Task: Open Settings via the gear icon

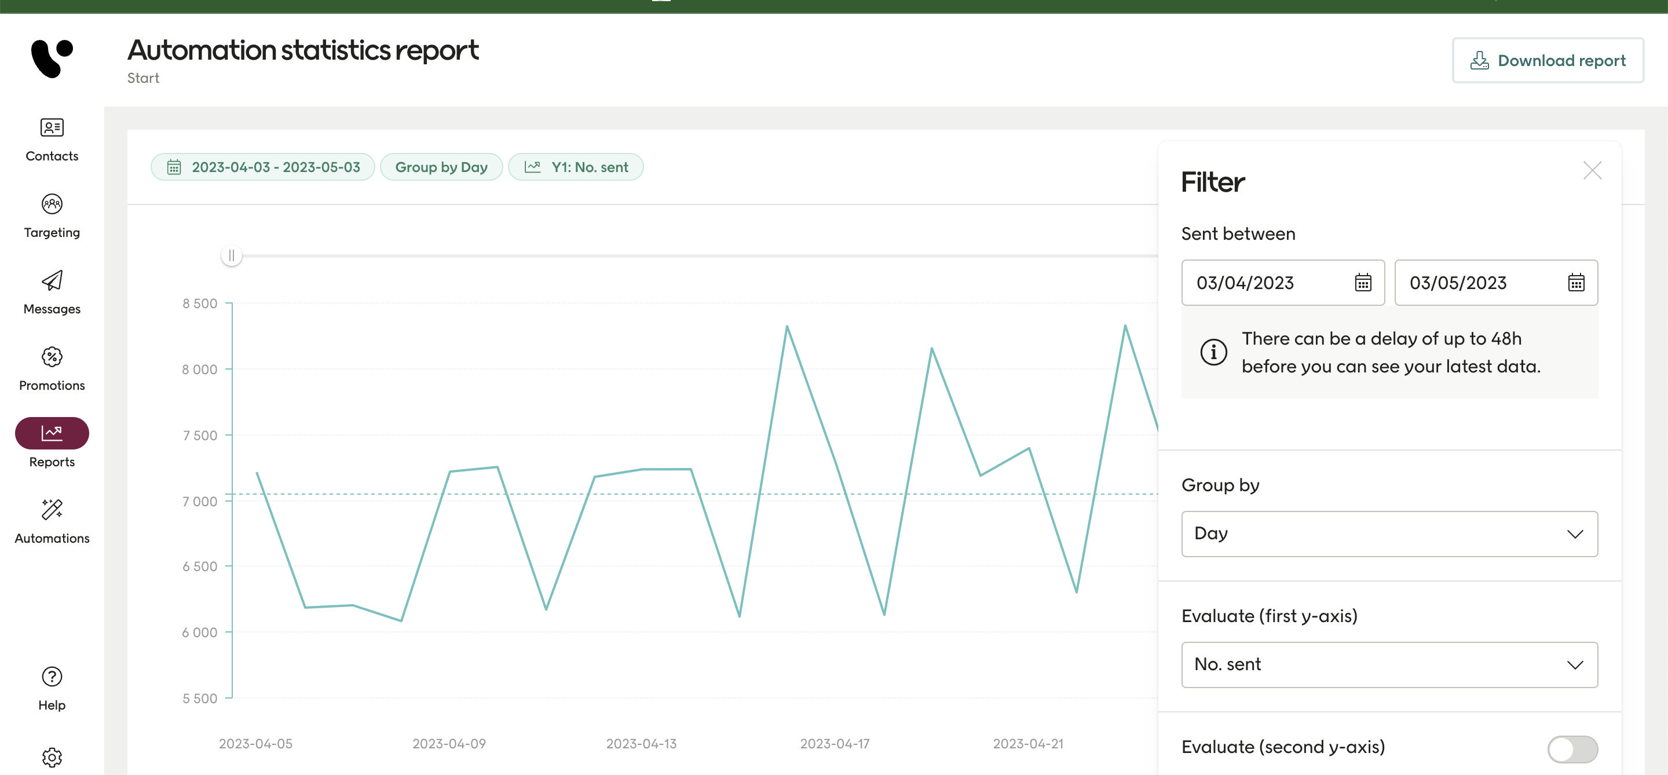Action: point(52,758)
